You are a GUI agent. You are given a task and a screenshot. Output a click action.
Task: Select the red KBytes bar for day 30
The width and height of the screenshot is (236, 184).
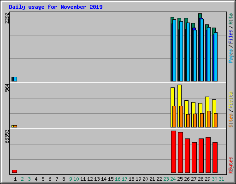click(215, 157)
